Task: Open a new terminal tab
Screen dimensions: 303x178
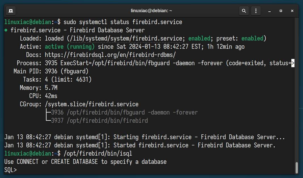Action: 10,10
